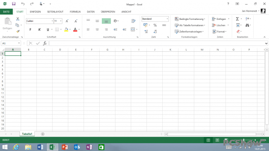Open the Standard number format dropdown
The image size is (269, 151).
(167, 19)
